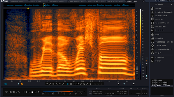Stop playback
Image resolution: width=174 pixels, height=97 pixels.
32,92
